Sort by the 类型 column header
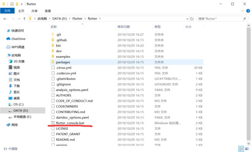The height and width of the screenshot is (152, 251). (x=157, y=27)
